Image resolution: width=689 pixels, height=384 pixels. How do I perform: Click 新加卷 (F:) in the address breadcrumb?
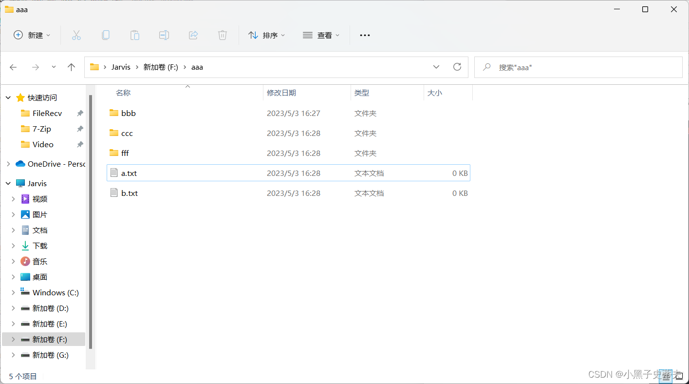tap(160, 67)
